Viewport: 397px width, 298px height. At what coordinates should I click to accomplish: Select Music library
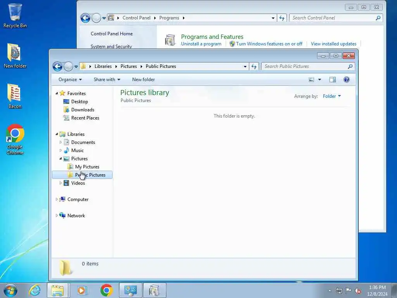(x=77, y=151)
